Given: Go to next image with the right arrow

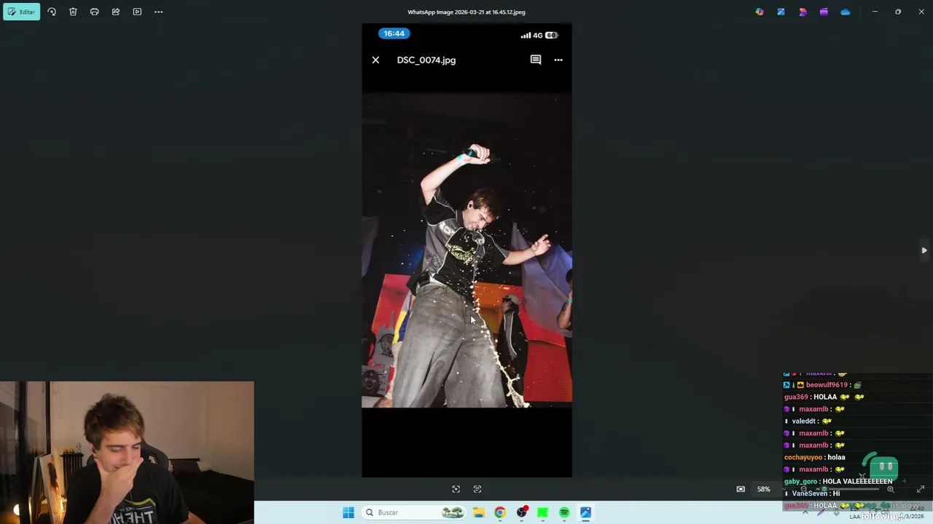Looking at the screenshot, I should click(x=924, y=250).
